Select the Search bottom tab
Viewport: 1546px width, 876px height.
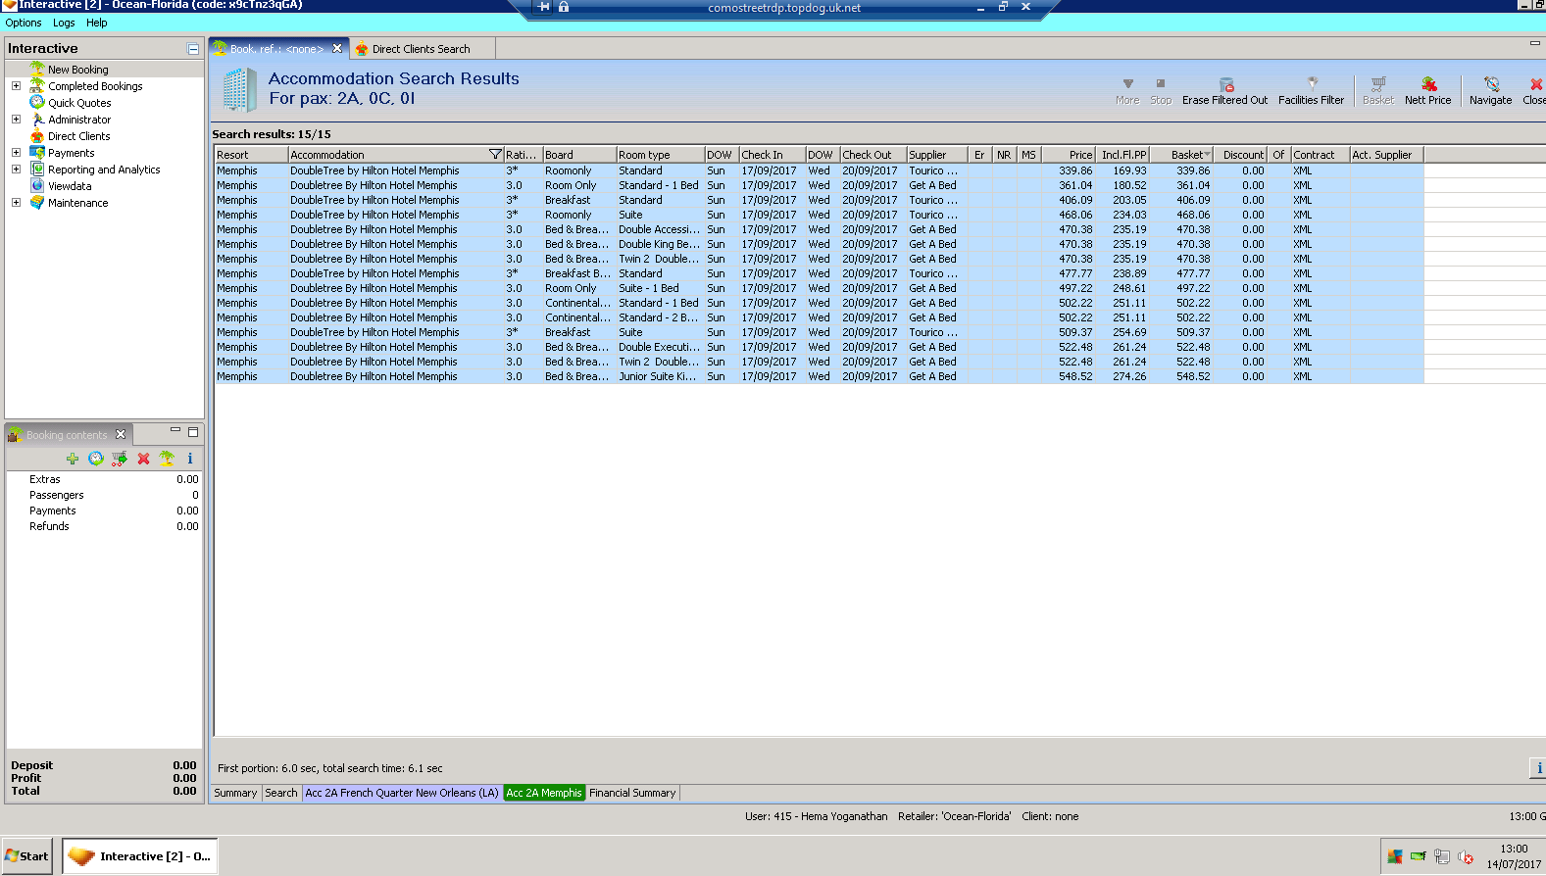(281, 793)
